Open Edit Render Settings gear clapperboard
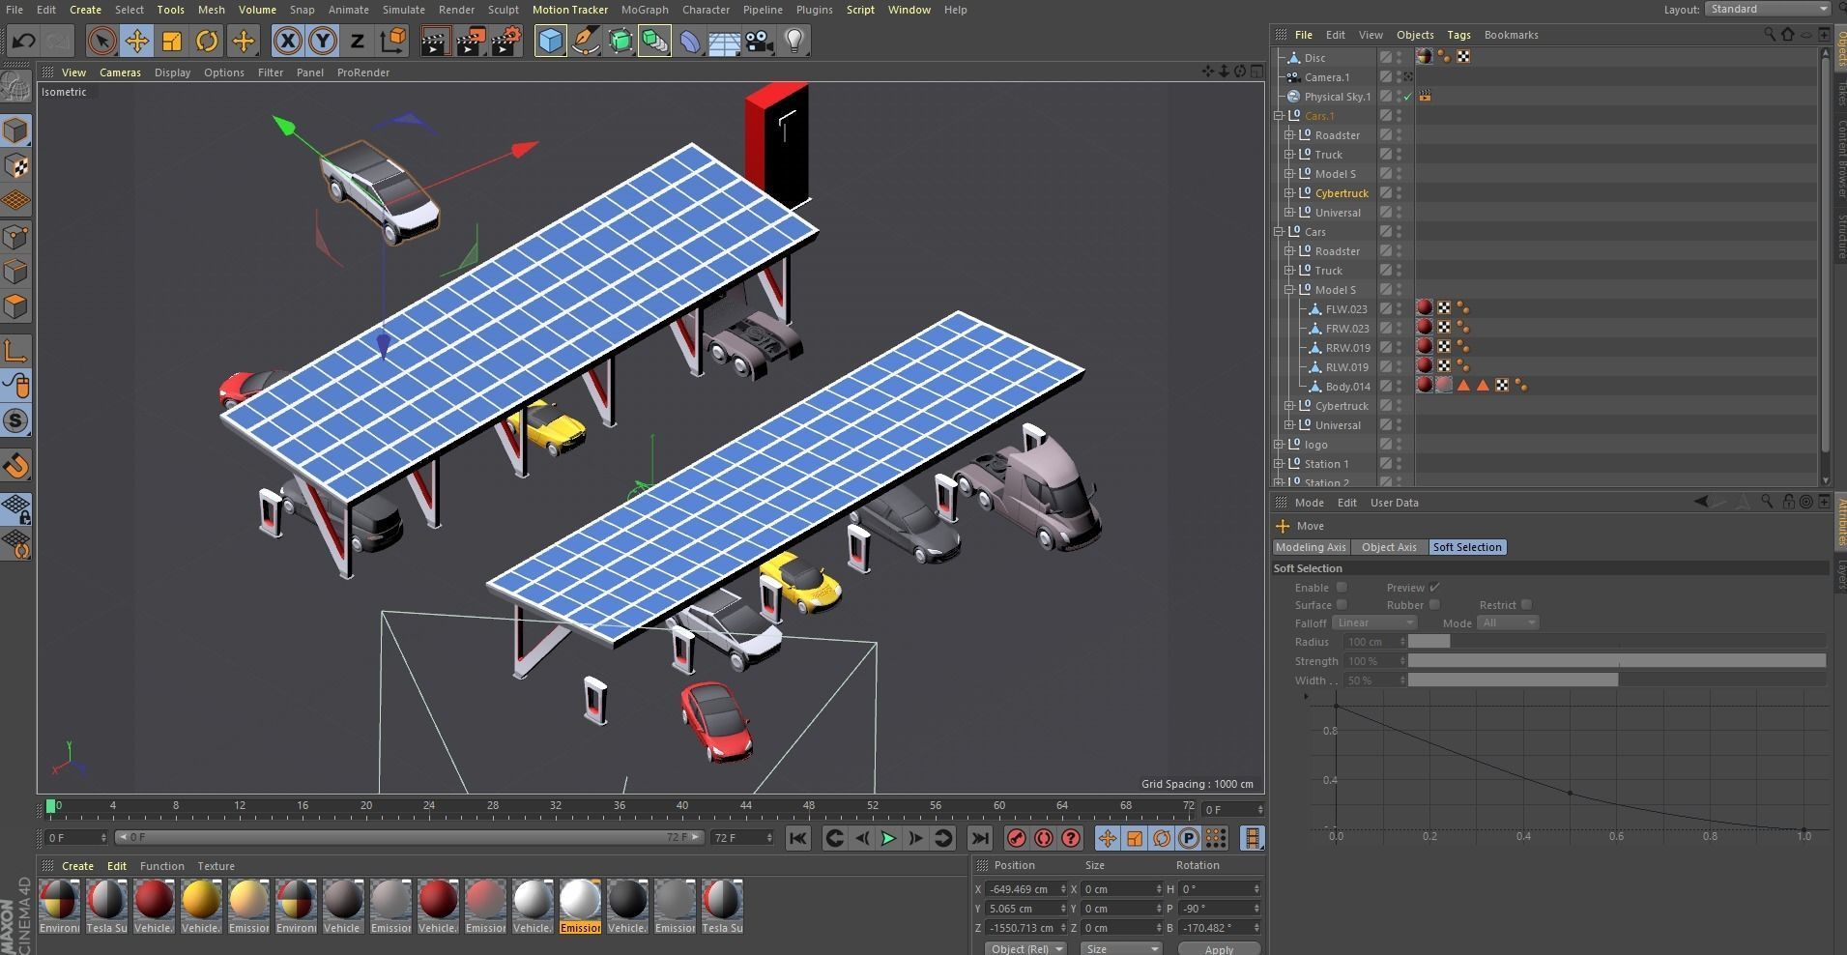The image size is (1847, 955). [506, 41]
